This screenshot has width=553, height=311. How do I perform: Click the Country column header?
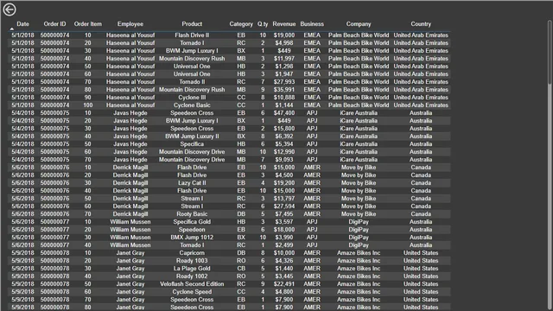421,24
